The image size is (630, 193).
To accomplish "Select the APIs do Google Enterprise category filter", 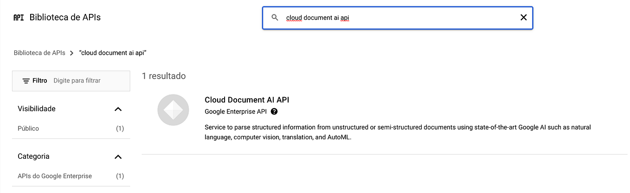I will [55, 176].
